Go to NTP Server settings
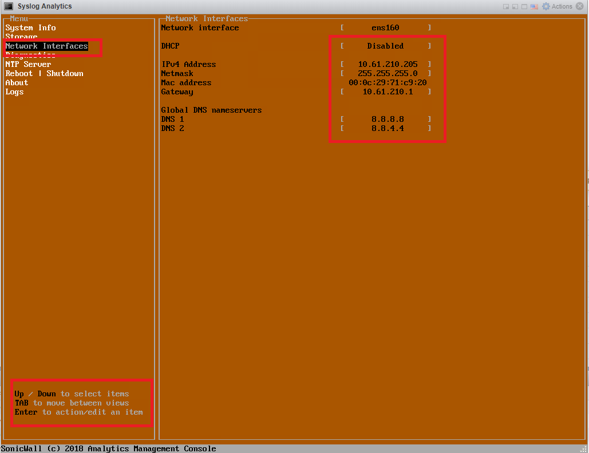 [x=28, y=64]
